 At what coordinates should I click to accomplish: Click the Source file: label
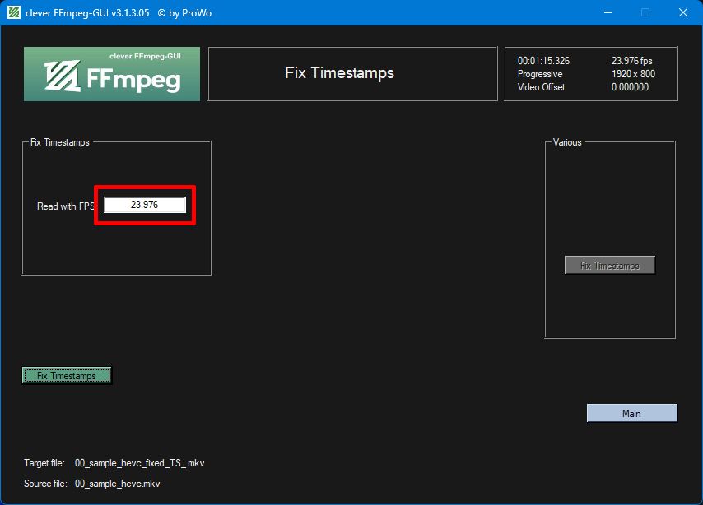tap(45, 484)
